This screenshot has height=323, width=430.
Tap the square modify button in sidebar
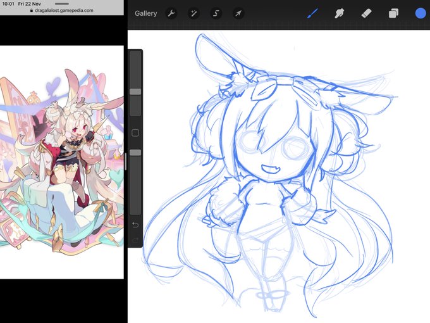(x=135, y=133)
